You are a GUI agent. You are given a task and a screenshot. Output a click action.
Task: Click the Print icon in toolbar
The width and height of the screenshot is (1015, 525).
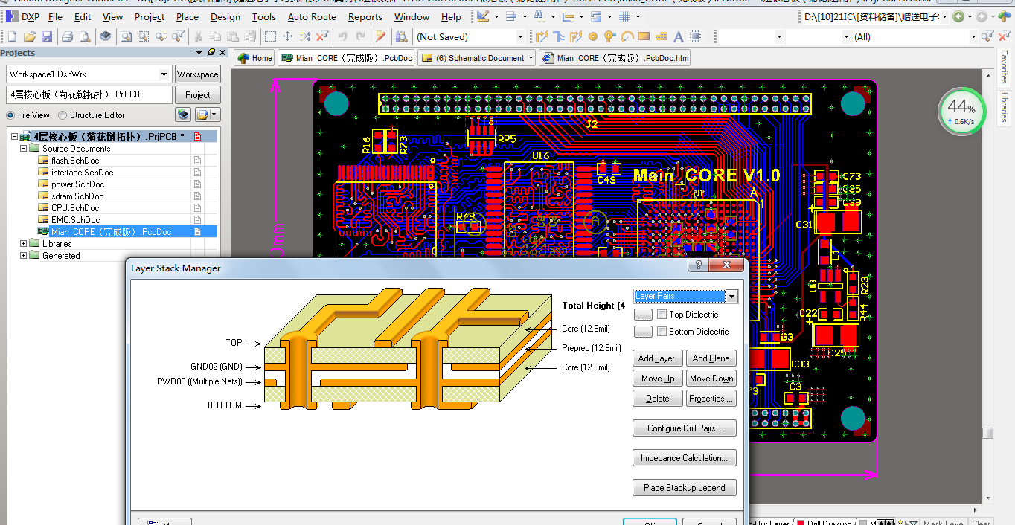(67, 36)
